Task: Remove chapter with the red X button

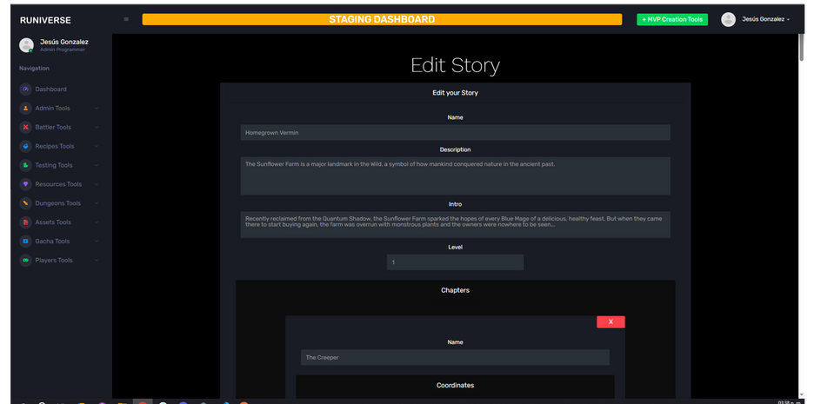Action: 610,322
